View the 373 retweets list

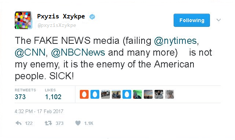[20, 97]
